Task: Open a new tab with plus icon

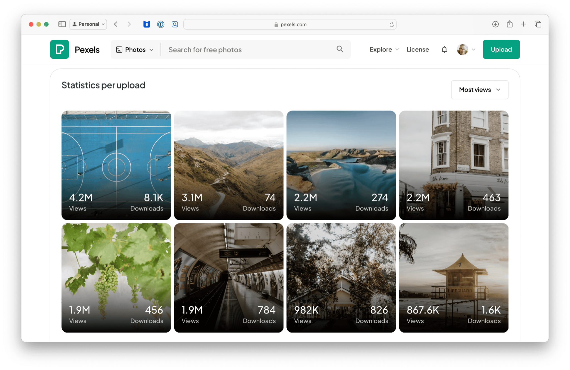Action: (524, 24)
